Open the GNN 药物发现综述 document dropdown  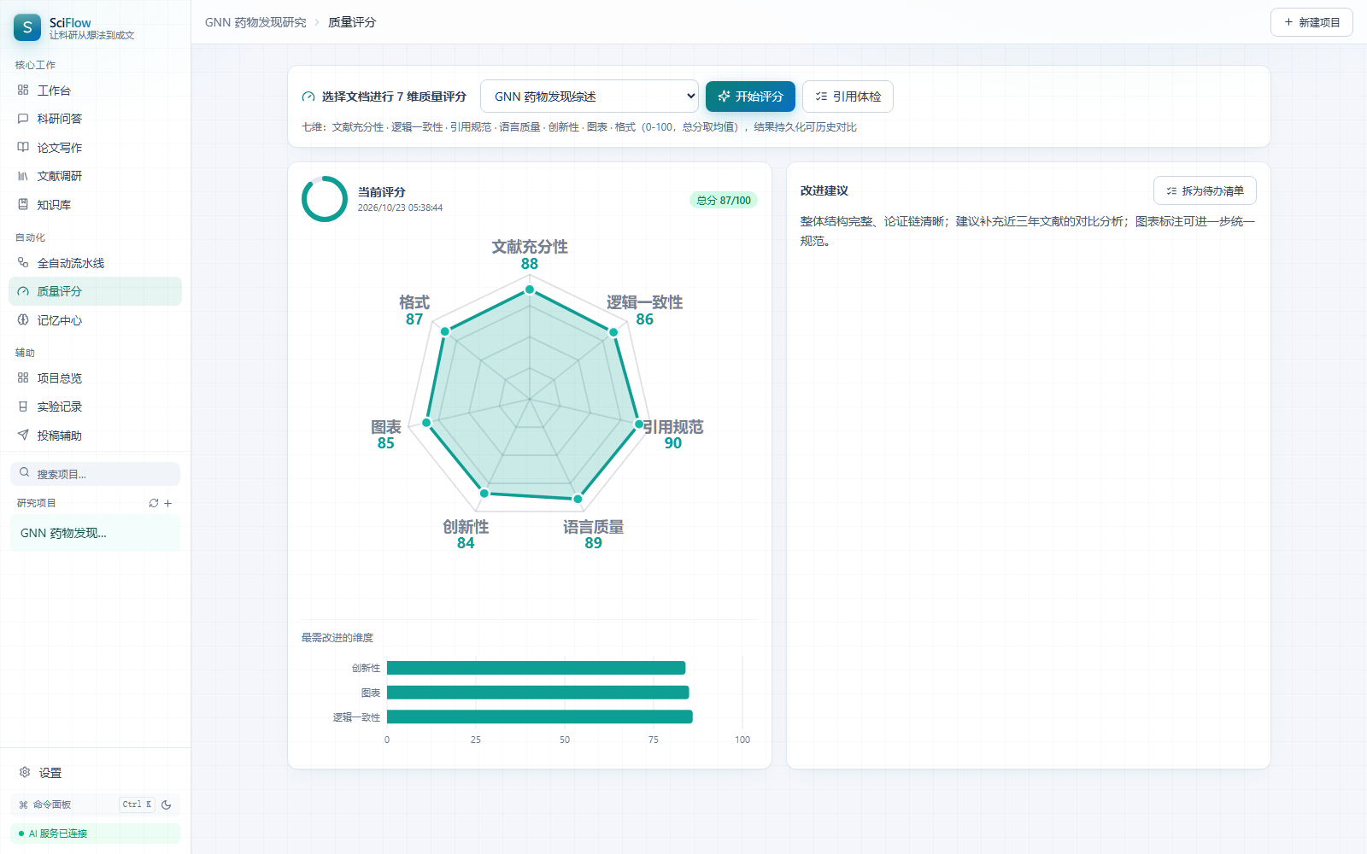tap(590, 97)
